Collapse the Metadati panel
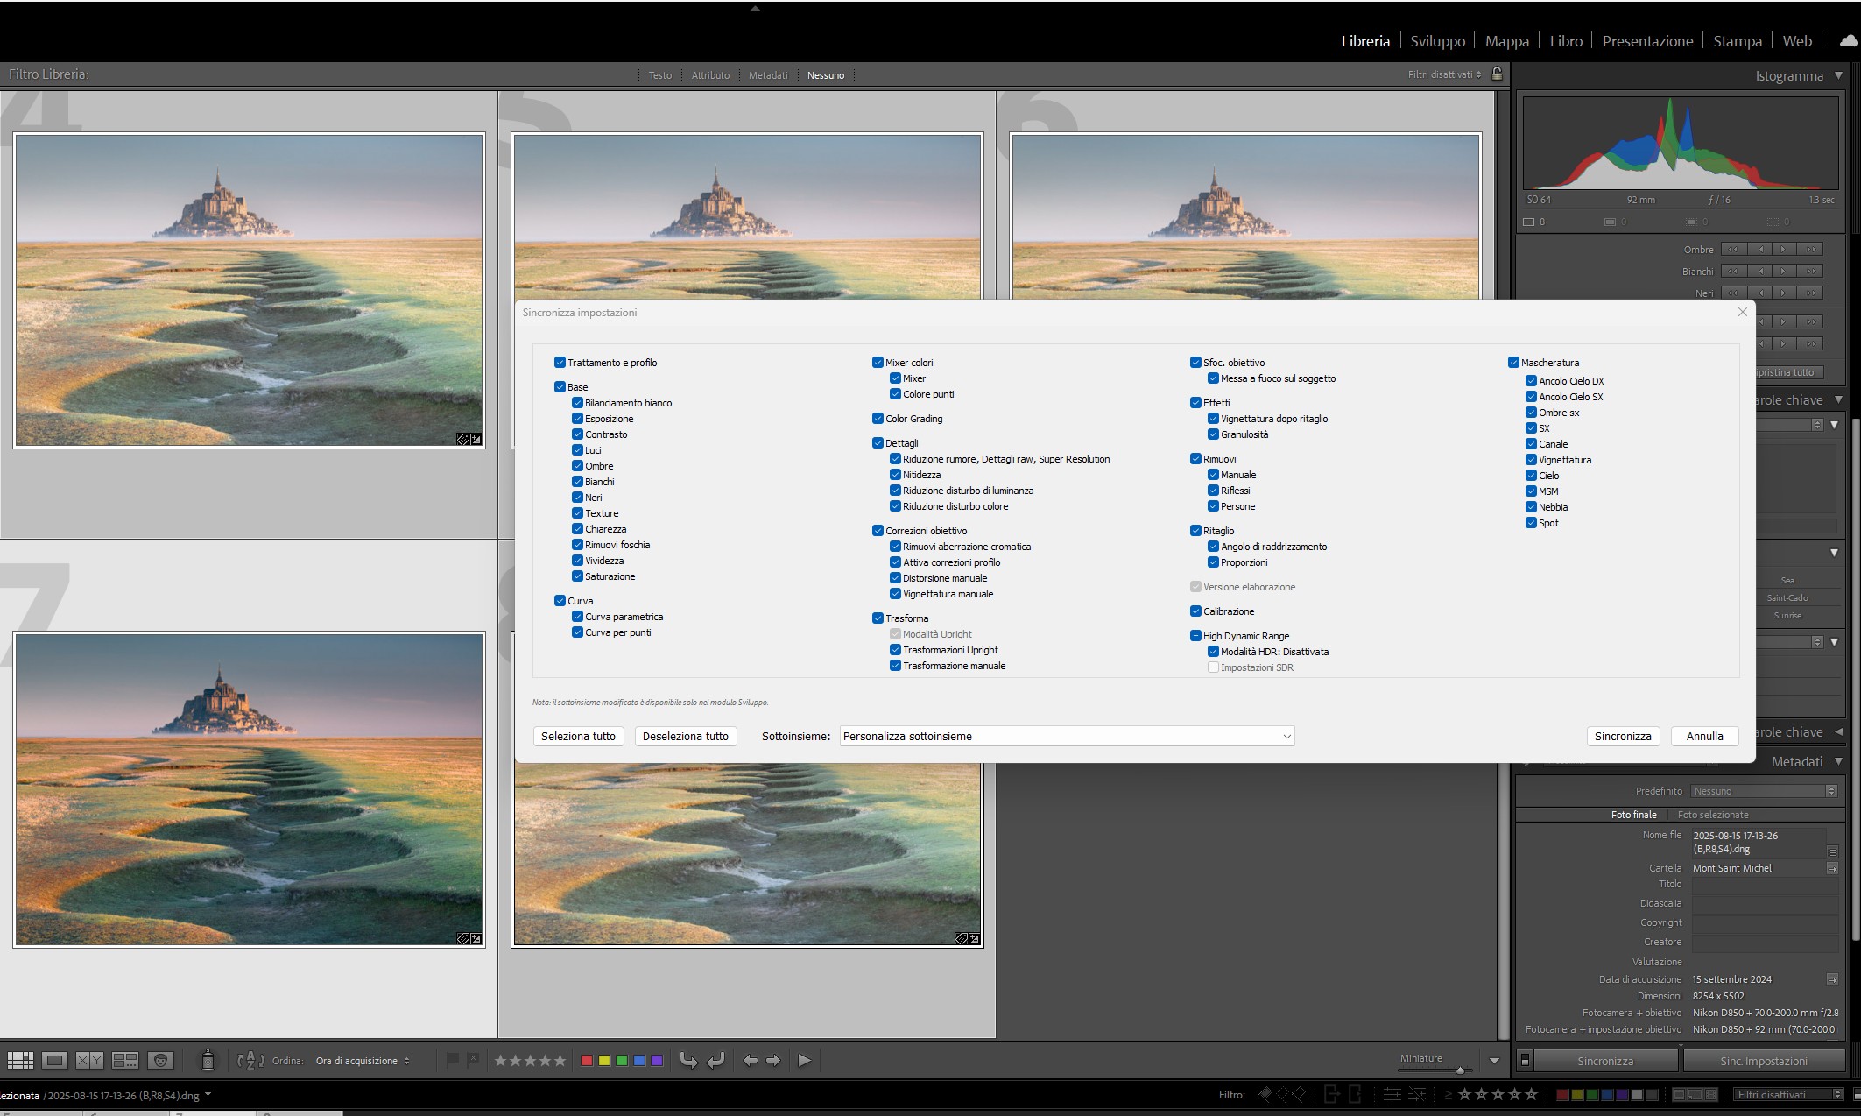 pyautogui.click(x=1838, y=762)
